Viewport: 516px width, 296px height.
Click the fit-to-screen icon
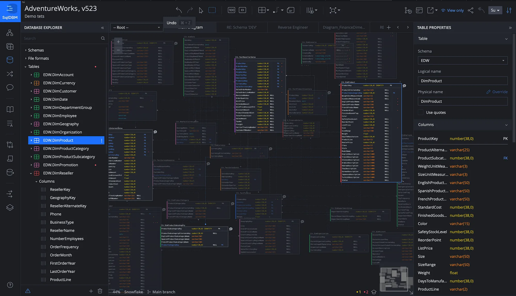(243, 10)
